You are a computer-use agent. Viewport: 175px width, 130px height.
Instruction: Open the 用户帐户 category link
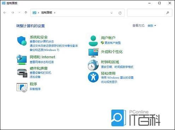click(108, 38)
